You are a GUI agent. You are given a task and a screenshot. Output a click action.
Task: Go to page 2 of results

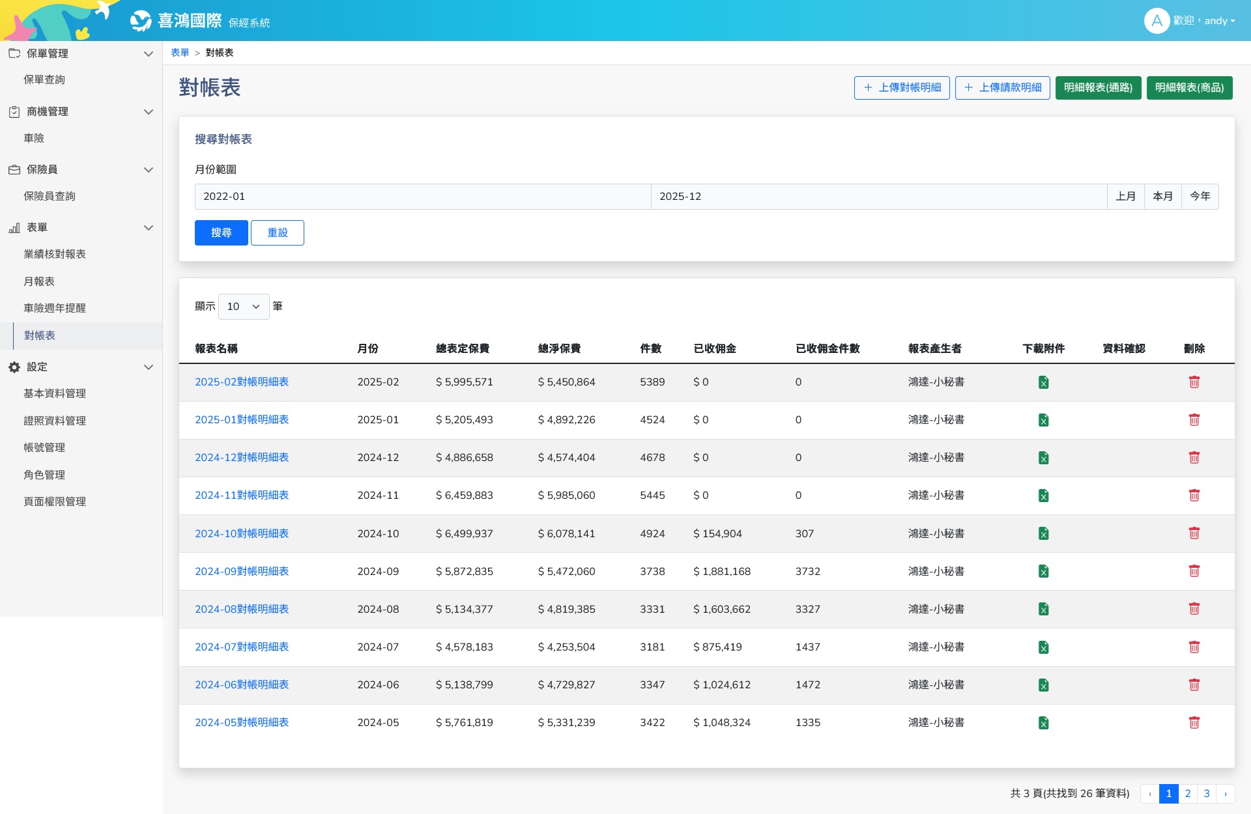pos(1187,793)
